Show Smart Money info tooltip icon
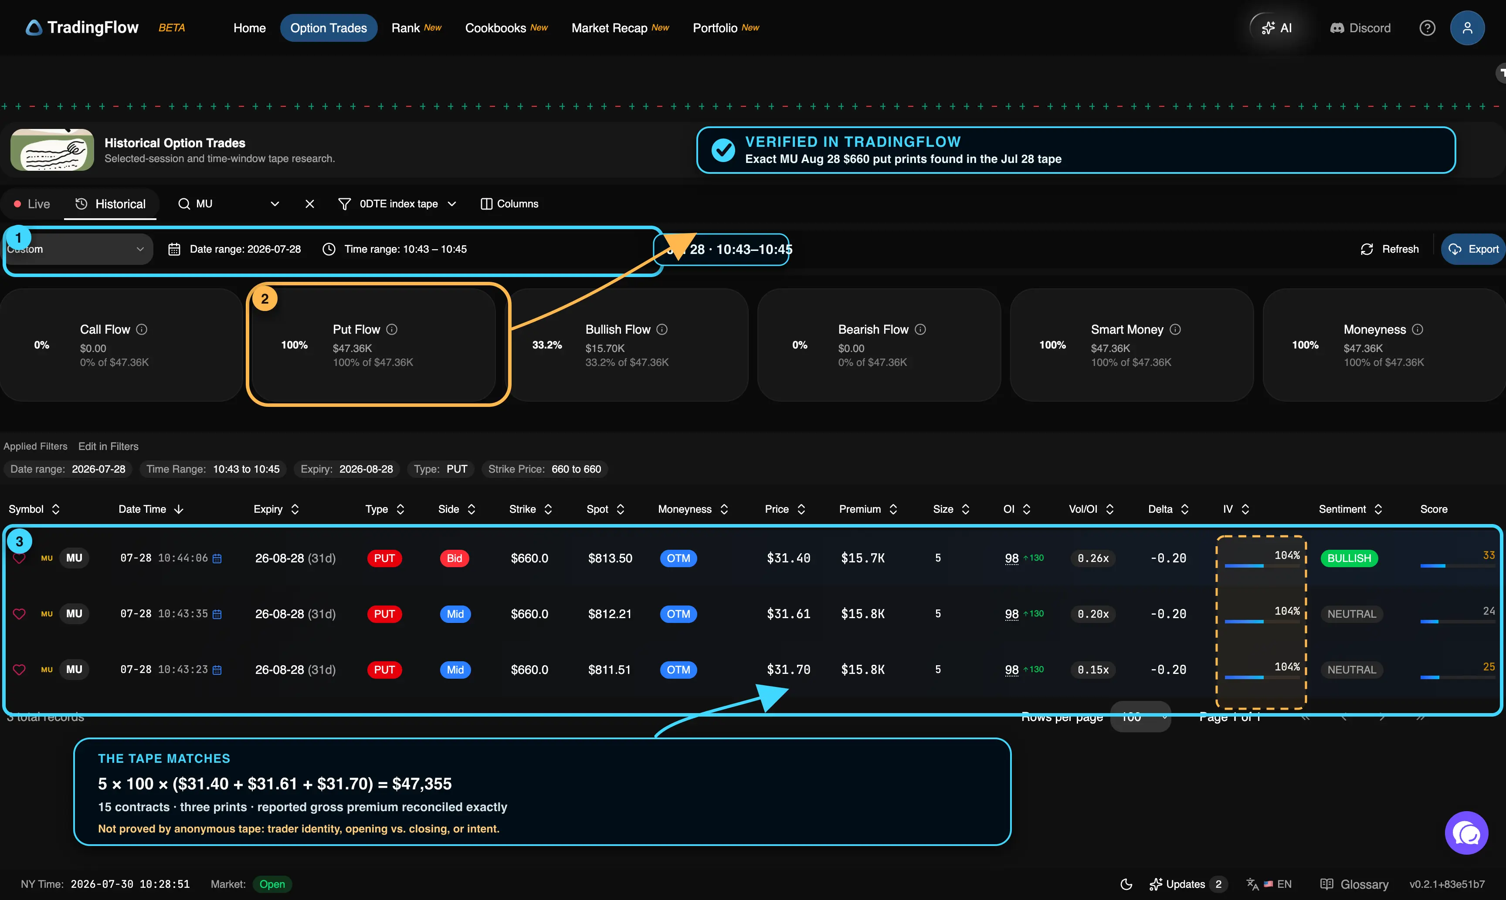1506x900 pixels. (x=1175, y=329)
